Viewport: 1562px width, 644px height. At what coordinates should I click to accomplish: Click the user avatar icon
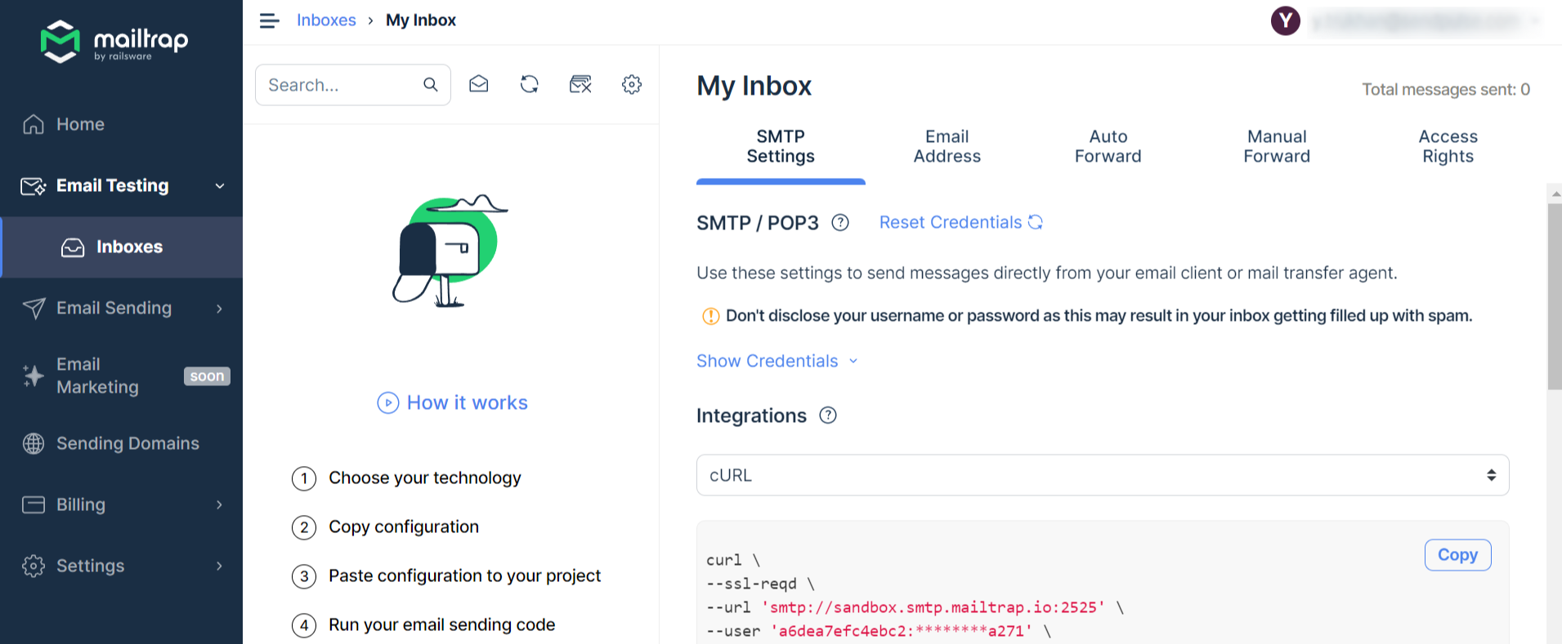1285,20
